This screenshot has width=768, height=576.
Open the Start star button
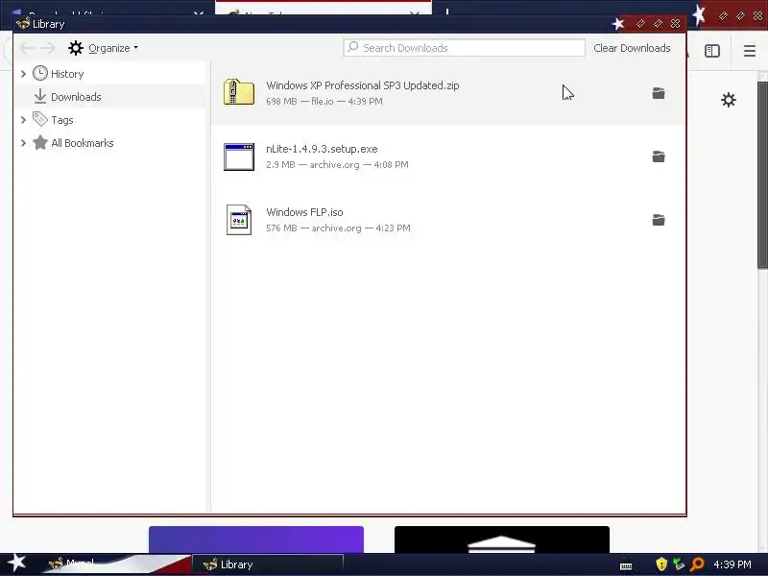click(16, 563)
